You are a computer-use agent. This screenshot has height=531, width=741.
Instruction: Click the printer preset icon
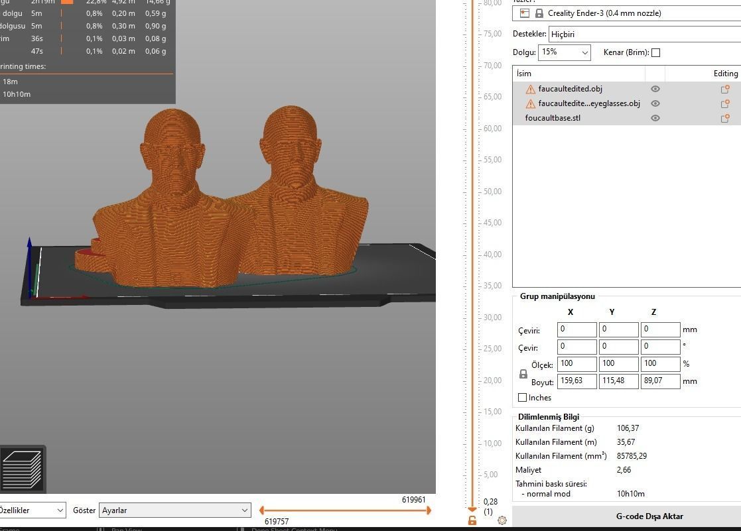525,13
